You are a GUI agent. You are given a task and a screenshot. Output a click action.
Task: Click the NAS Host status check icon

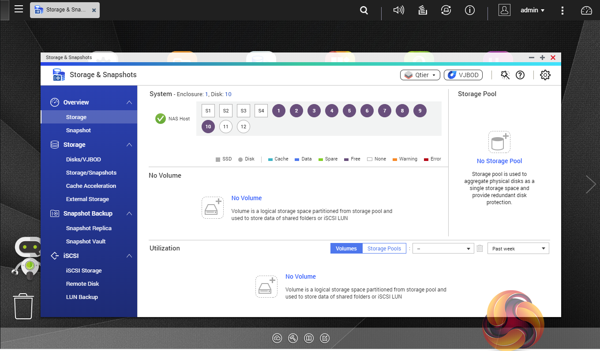click(x=161, y=119)
